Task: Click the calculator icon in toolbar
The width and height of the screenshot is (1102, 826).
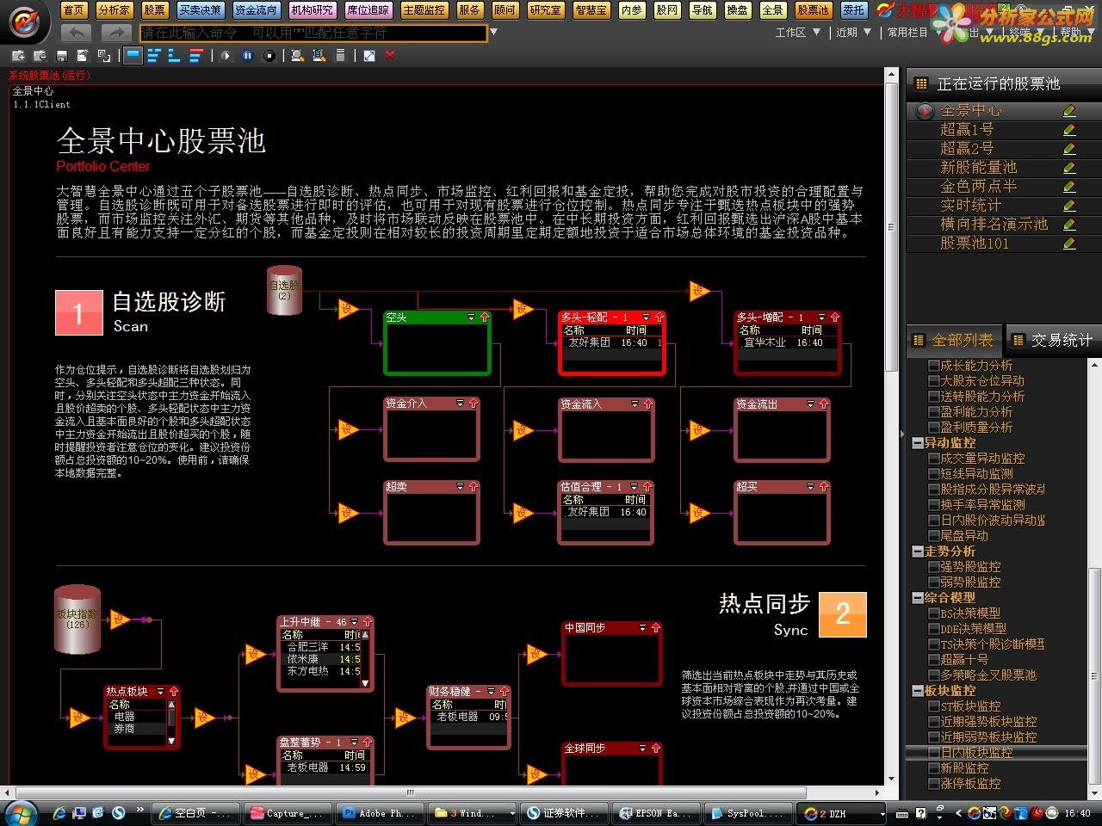Action: (x=340, y=56)
